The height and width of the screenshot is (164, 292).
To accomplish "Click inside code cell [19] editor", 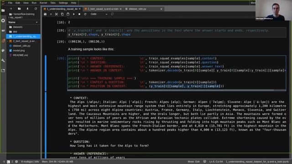I will [x=177, y=32].
